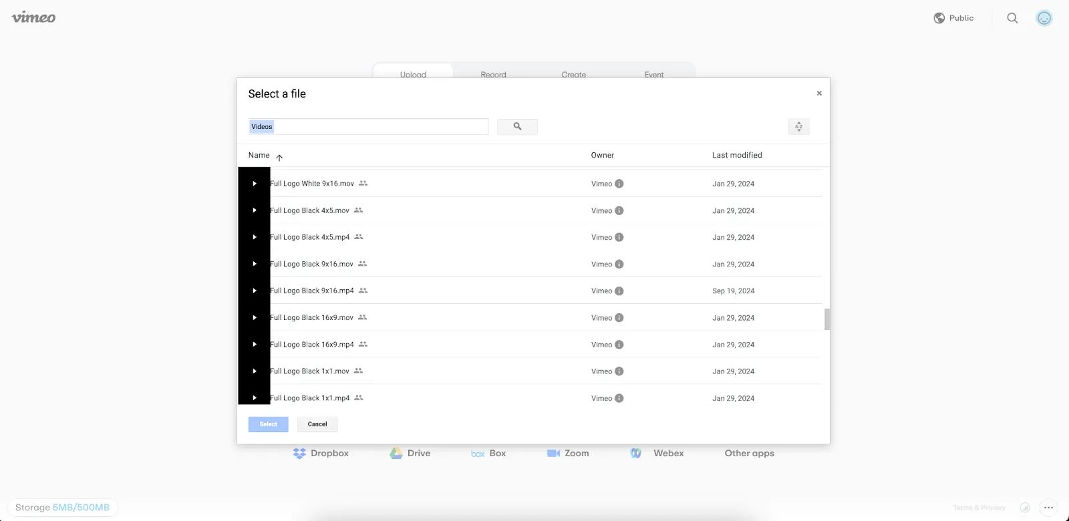Screen dimensions: 1069x521
Task: Toggle the A-Z sort options button
Action: pyautogui.click(x=798, y=126)
